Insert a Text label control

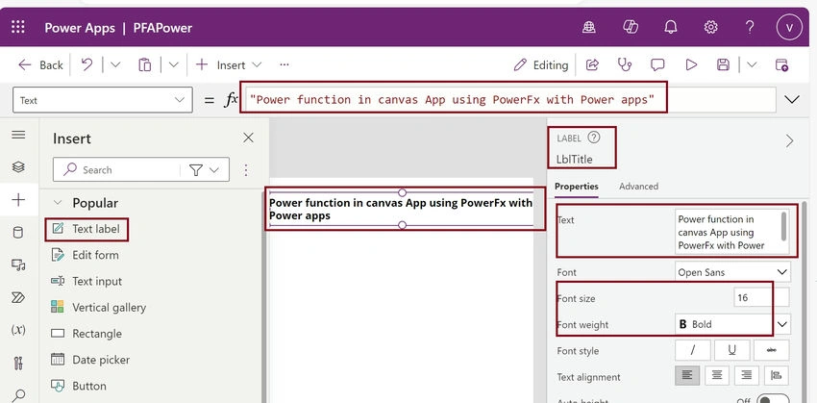point(87,229)
